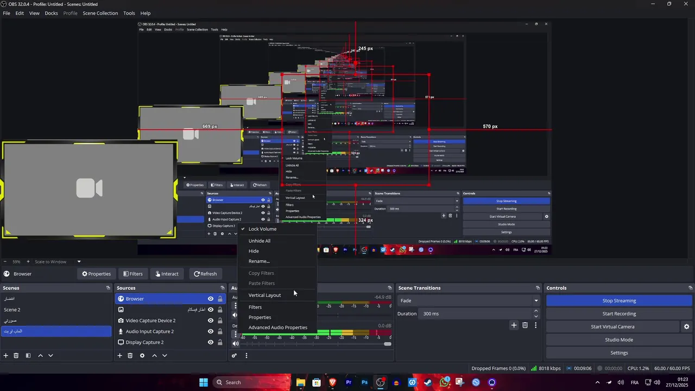Open three-dot options of 0.0 dB channel
This screenshot has height=391, width=695.
236,335
